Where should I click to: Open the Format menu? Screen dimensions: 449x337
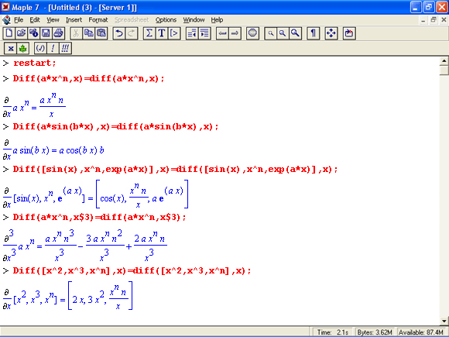pos(98,20)
